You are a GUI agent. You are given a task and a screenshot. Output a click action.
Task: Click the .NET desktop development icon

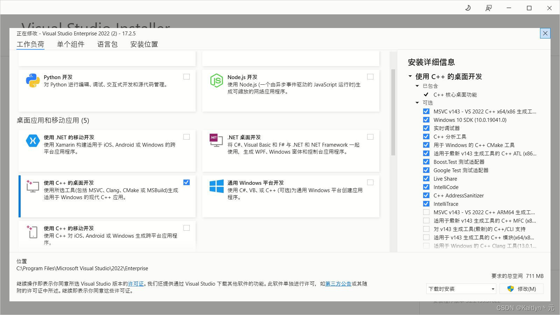point(216,140)
